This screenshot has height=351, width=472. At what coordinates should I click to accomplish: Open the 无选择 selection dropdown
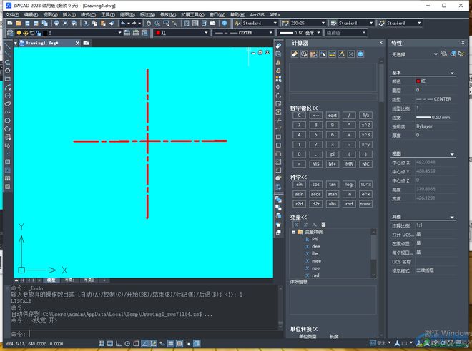tap(415, 54)
